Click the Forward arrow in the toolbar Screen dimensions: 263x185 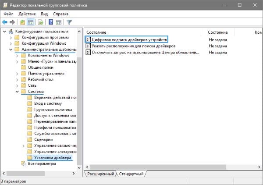[x=12, y=22]
